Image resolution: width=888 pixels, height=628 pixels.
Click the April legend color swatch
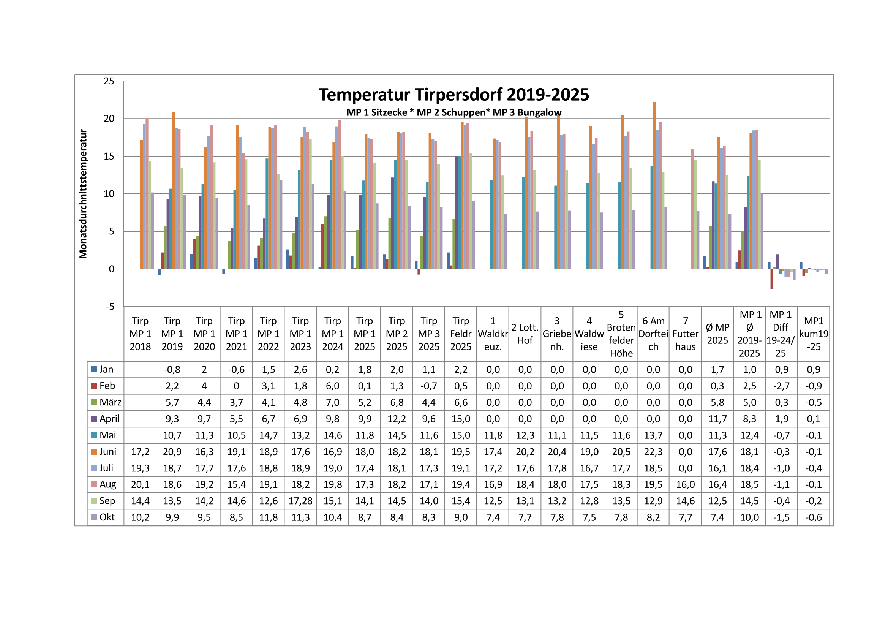click(x=94, y=419)
